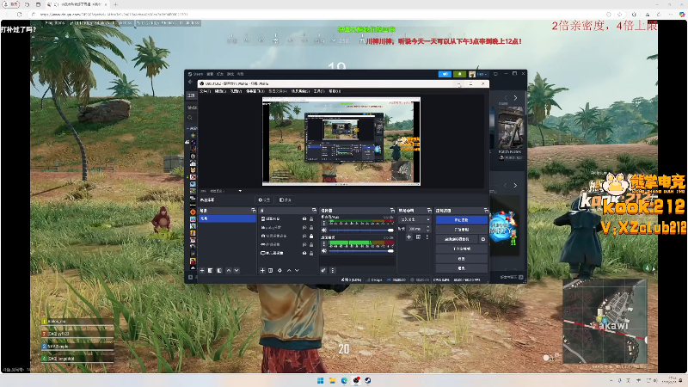Add a new source in OBS Sources dock
Image resolution: width=688 pixels, height=387 pixels.
click(x=262, y=271)
